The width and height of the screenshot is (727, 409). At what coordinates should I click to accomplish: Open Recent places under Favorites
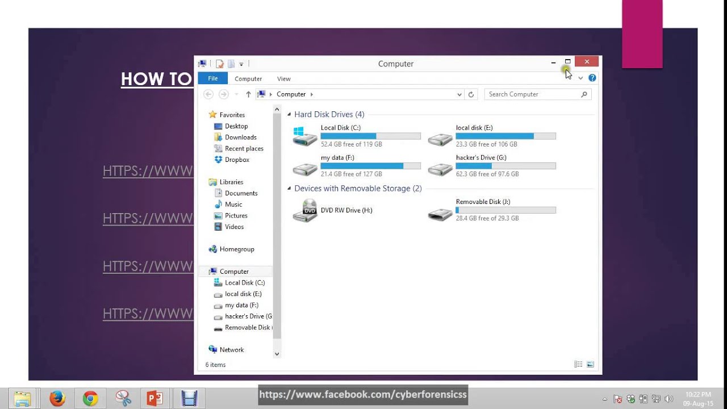[244, 149]
